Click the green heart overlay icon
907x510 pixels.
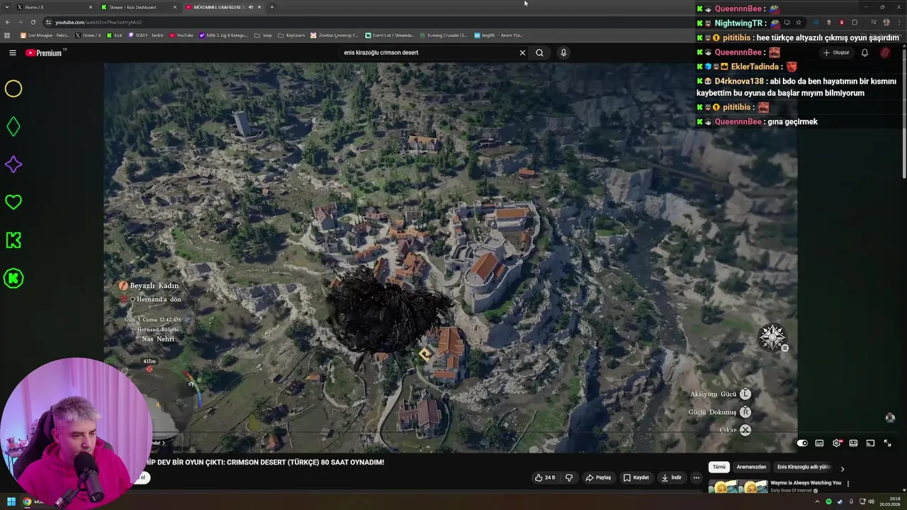tap(13, 203)
